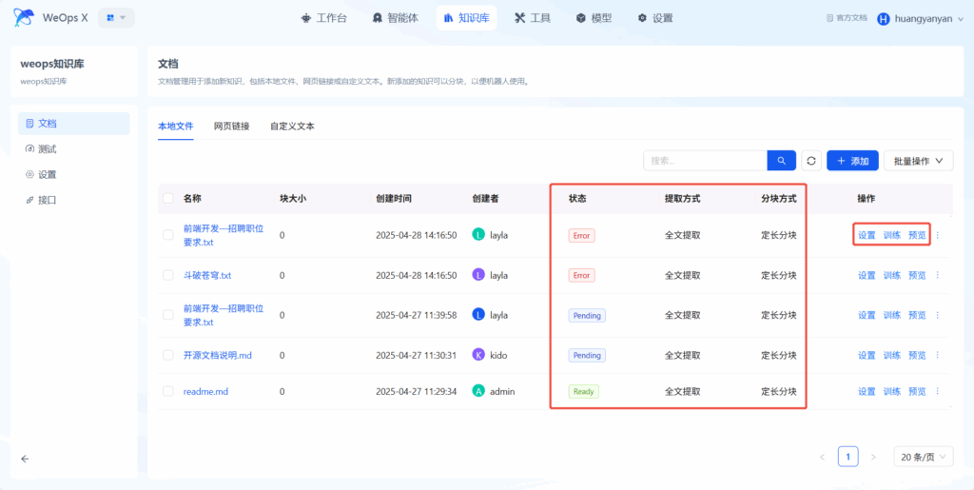Check the readme.md row checkbox
Image resolution: width=974 pixels, height=490 pixels.
pos(167,391)
